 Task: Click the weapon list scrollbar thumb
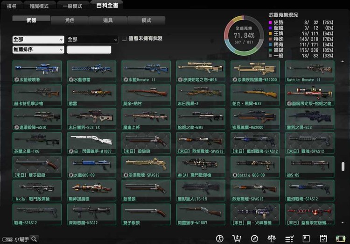click(343, 166)
